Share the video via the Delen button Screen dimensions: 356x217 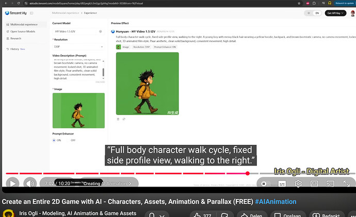(x=251, y=215)
